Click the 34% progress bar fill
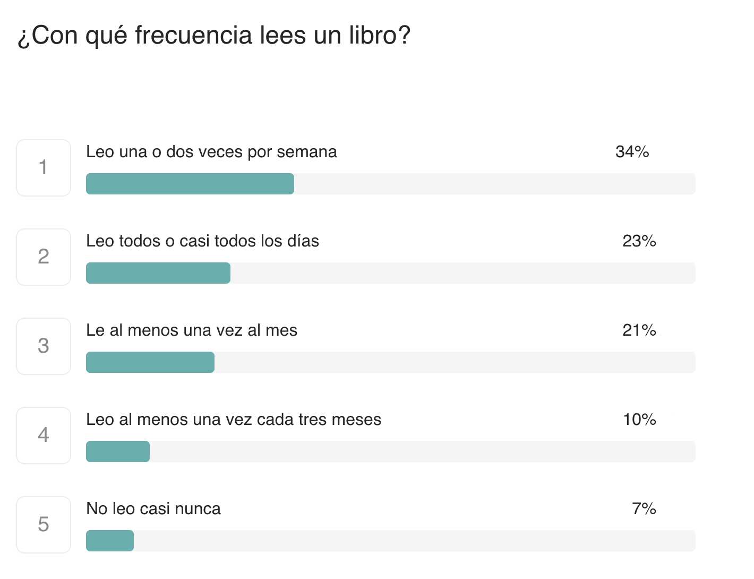Image resolution: width=754 pixels, height=579 pixels. coord(190,184)
